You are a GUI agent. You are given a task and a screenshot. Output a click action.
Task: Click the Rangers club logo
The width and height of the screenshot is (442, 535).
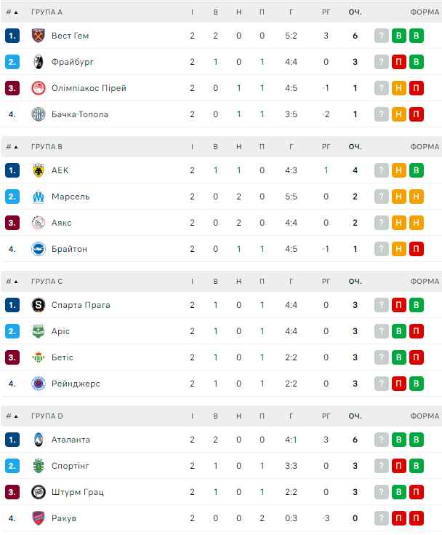(x=39, y=384)
